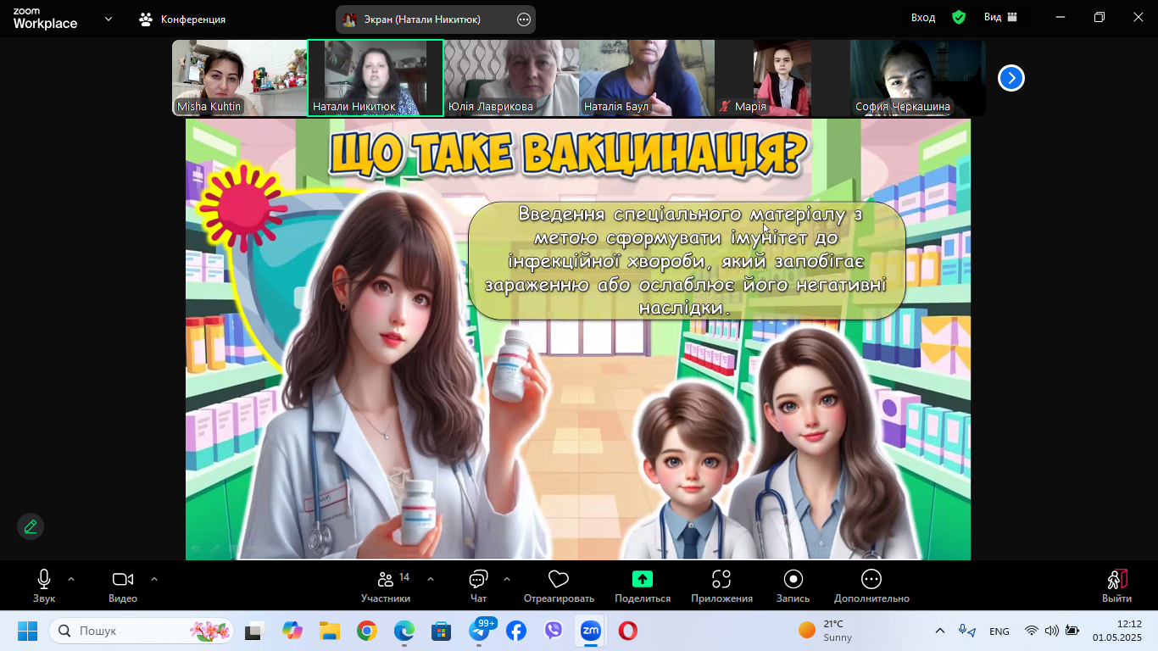Open Google Chrome from taskbar
The width and height of the screenshot is (1158, 651).
pos(366,631)
